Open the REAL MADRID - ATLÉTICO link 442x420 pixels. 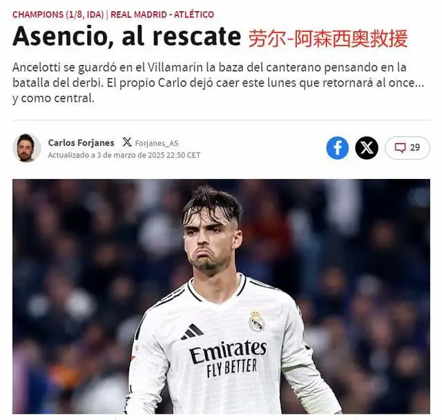click(162, 15)
